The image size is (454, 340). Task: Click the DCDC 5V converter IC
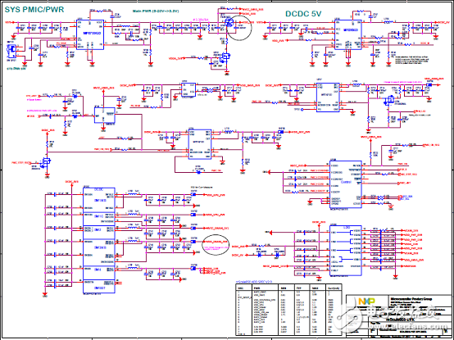pyautogui.click(x=347, y=34)
